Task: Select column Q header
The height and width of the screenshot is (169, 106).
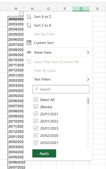Action: (81, 9)
